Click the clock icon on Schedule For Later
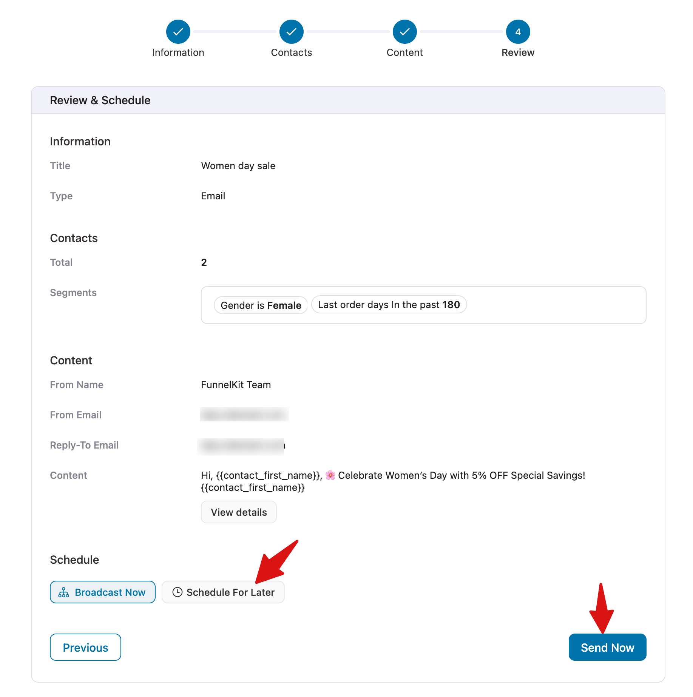This screenshot has width=693, height=697. (177, 592)
